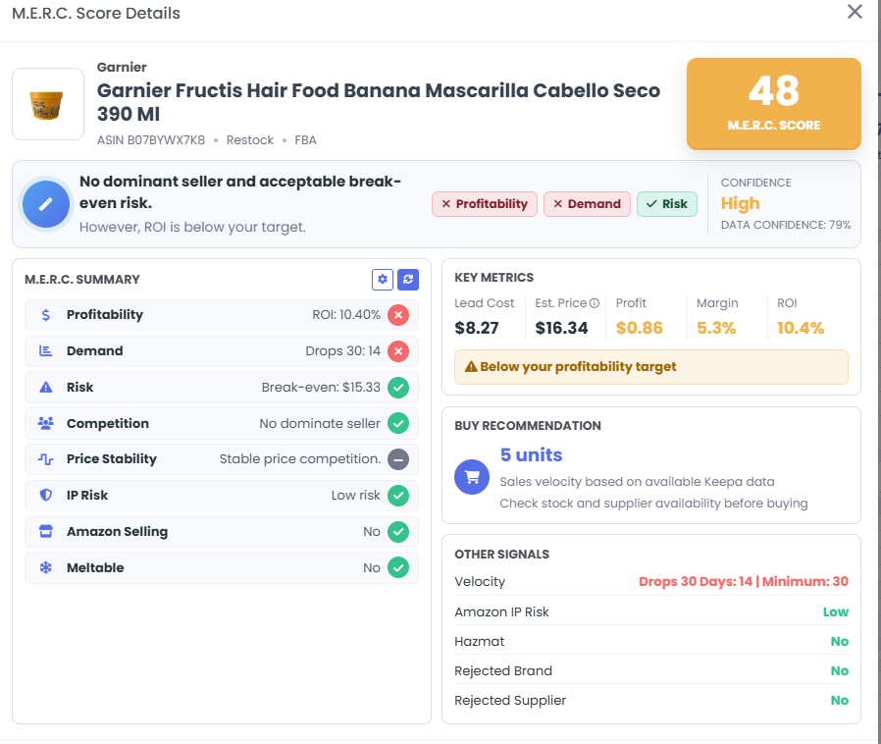This screenshot has height=744, width=881.
Task: Click the Profitability dollar icon
Action: tap(46, 315)
